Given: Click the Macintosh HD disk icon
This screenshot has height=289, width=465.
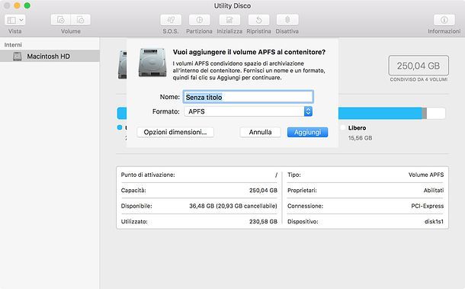Looking at the screenshot, I should pos(18,56).
